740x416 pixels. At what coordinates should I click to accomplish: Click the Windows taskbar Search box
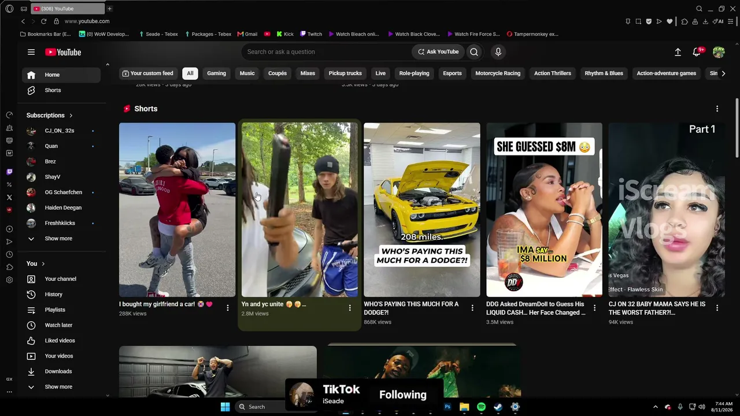pos(260,407)
